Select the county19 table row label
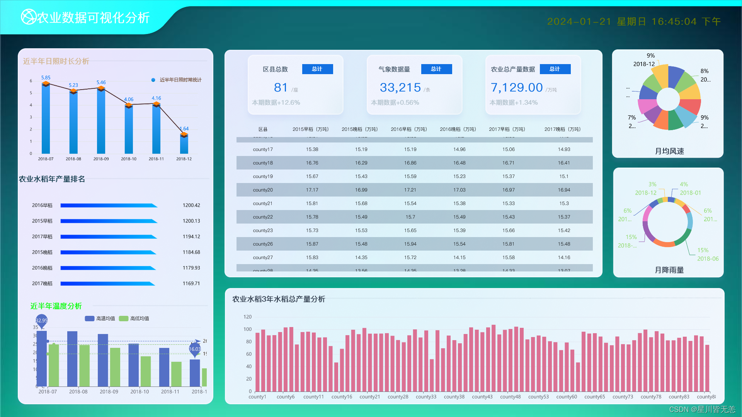 pyautogui.click(x=263, y=176)
